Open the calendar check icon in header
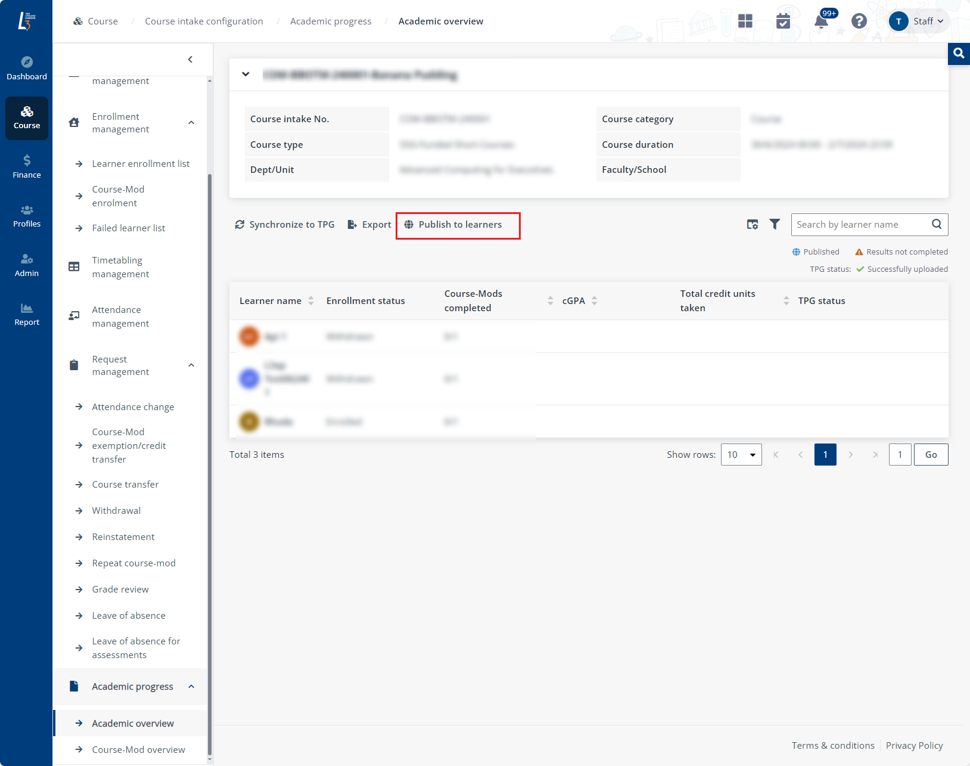970x766 pixels. 783,21
